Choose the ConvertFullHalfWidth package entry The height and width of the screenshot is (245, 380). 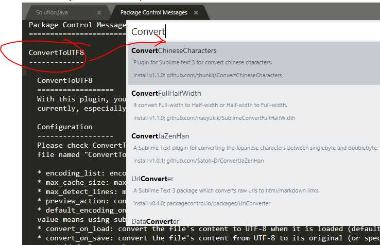click(x=254, y=106)
